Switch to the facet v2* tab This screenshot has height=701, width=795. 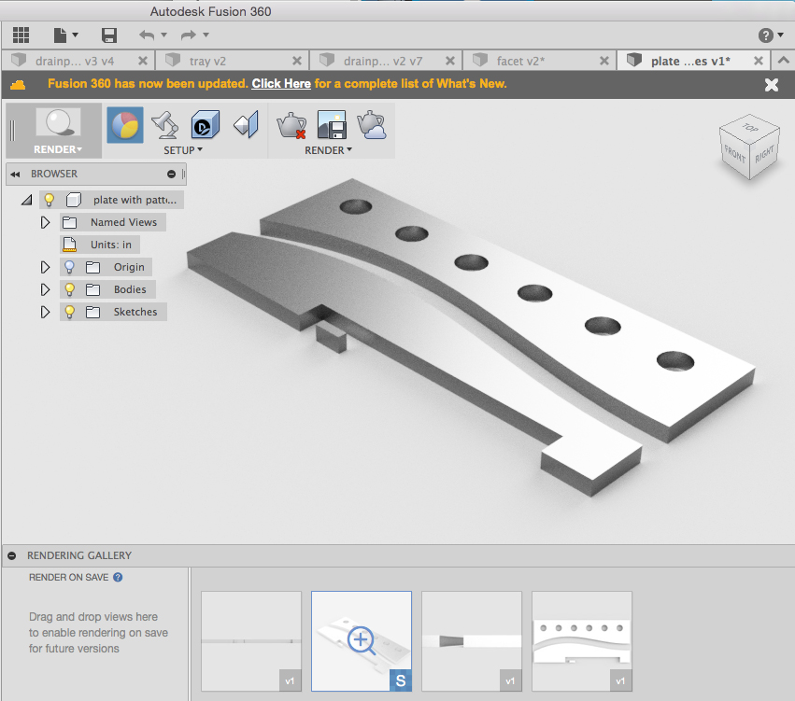click(520, 61)
